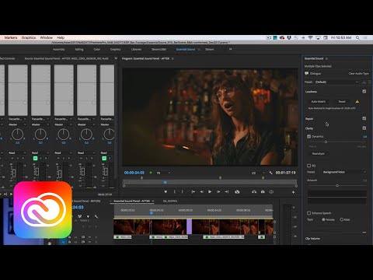
Task: Click the current timecode 00:00:24:03 field
Action: [x=134, y=173]
